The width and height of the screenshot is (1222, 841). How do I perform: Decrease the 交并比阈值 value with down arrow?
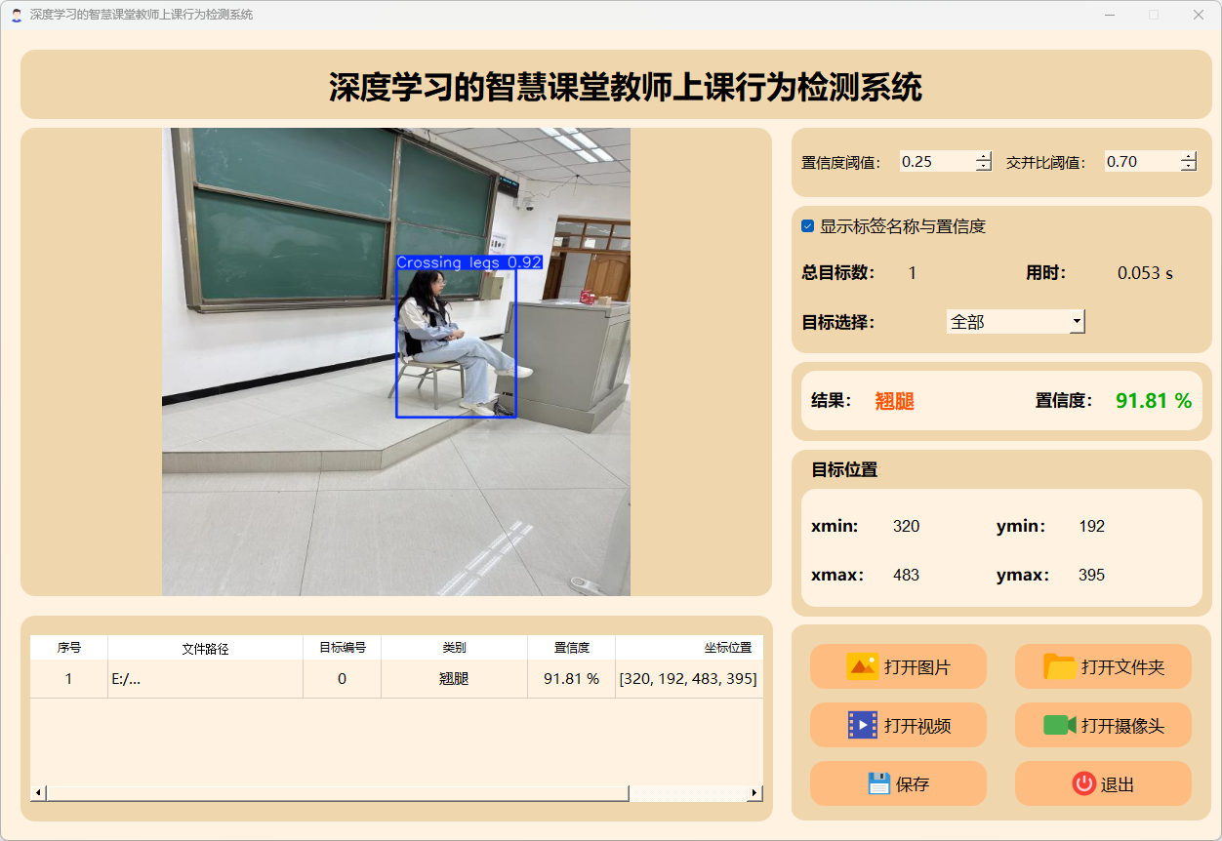coord(1188,167)
